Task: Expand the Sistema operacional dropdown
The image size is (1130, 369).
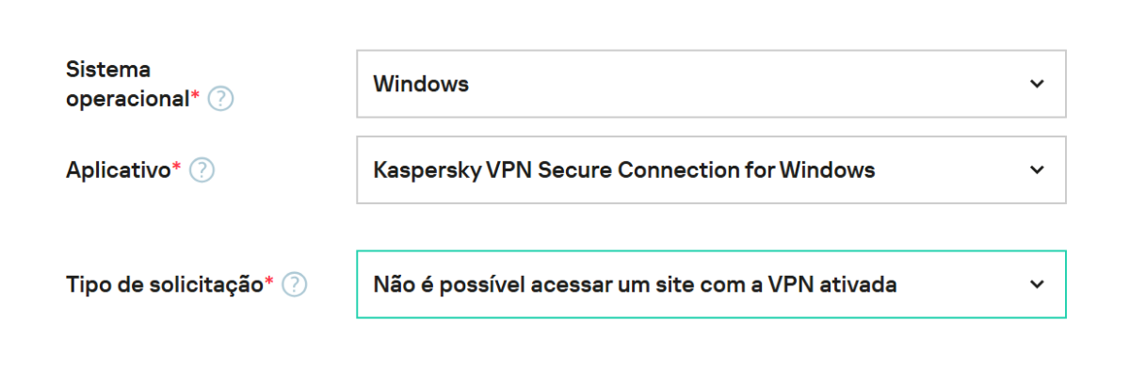Action: pos(711,84)
